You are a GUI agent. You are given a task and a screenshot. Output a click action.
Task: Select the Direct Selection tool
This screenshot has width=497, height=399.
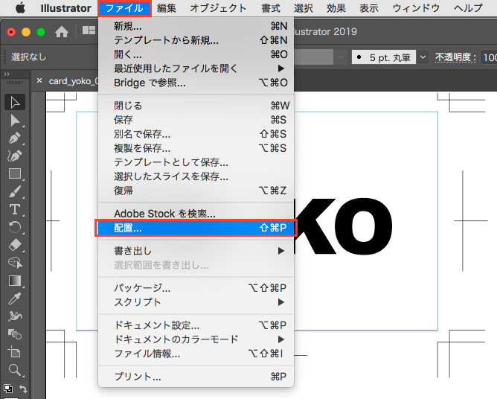[x=14, y=121]
